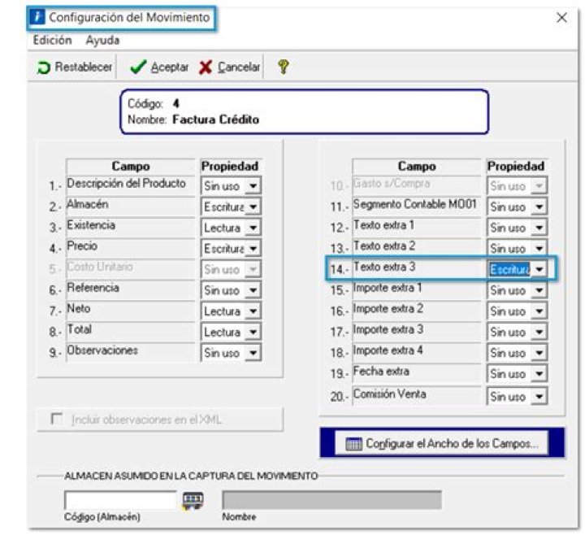585x535 pixels.
Task: Close the Configuración del Movimiento window
Action: (561, 17)
